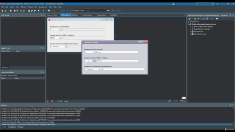
Task: Click the red Stop program icon
Action: pos(57,11)
